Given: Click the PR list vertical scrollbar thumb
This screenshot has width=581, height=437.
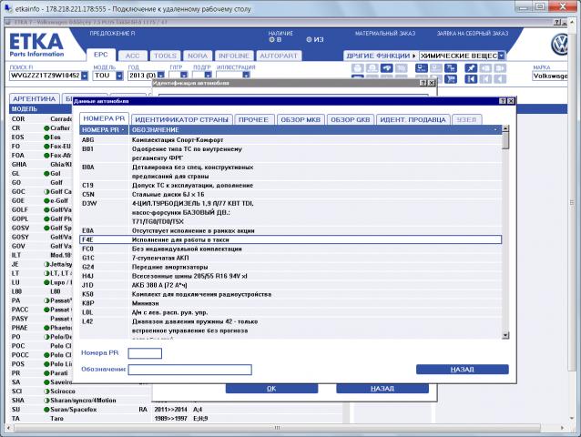Looking at the screenshot, I should click(x=505, y=141).
